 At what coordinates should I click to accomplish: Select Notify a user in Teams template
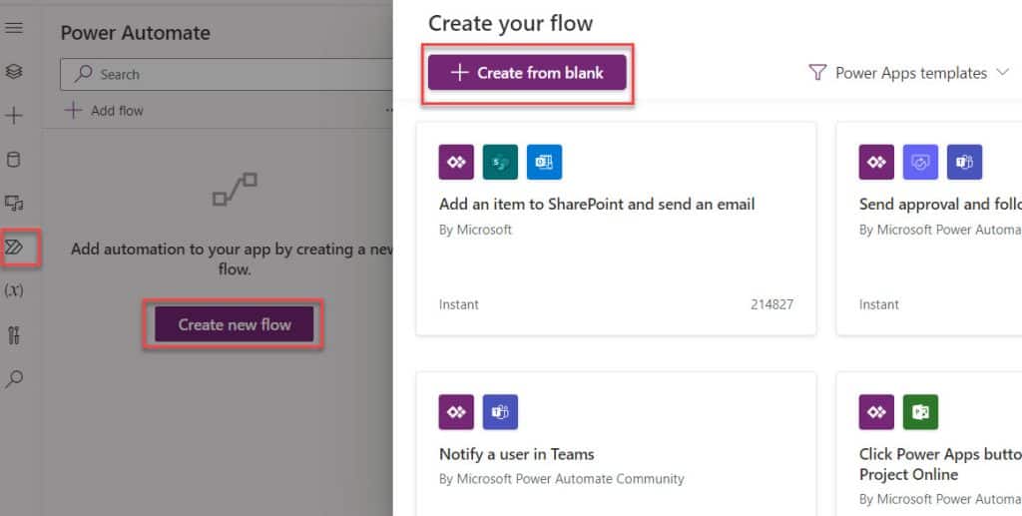tap(616, 444)
